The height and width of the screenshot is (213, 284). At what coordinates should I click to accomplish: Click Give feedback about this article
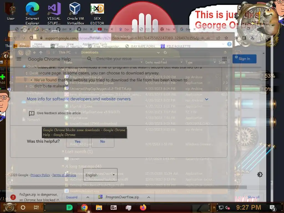point(59,113)
